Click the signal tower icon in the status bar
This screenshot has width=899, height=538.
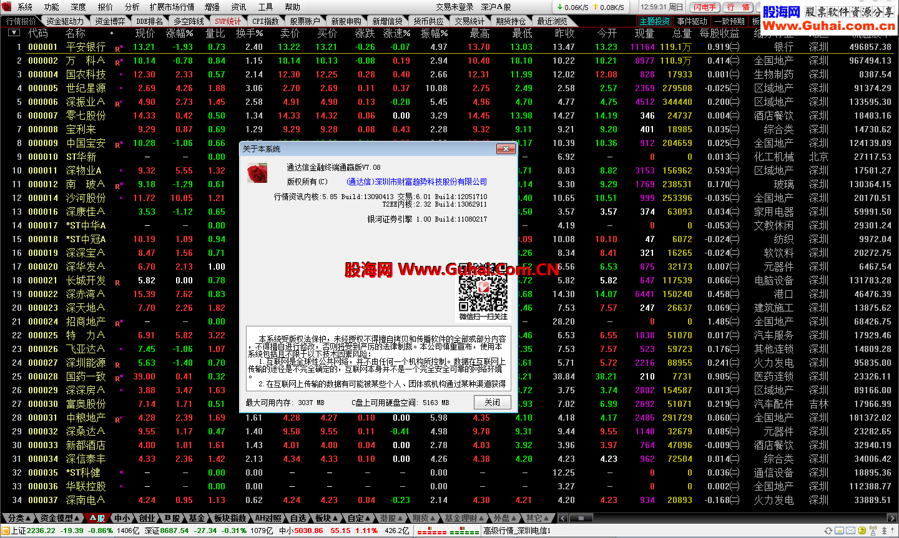click(x=873, y=531)
